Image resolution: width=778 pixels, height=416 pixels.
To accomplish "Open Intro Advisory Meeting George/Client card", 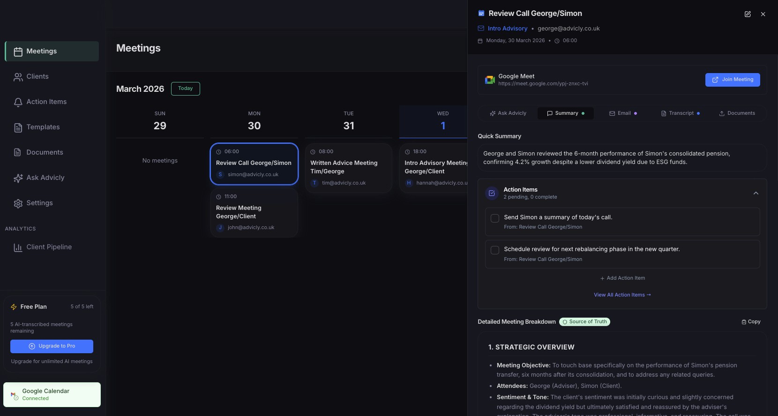I will coord(434,168).
